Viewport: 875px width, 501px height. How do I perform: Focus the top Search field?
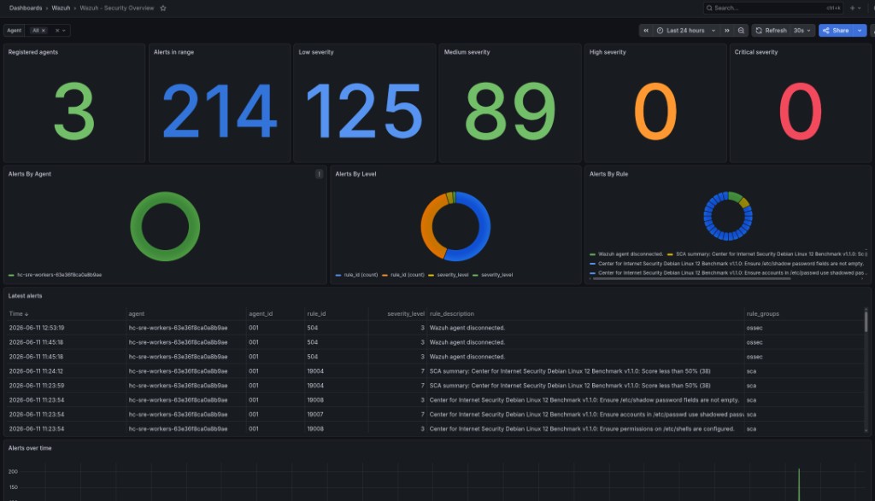click(x=773, y=8)
